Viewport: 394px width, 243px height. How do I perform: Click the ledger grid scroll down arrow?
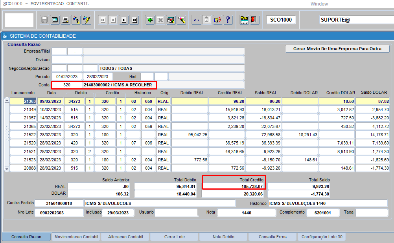7,169
